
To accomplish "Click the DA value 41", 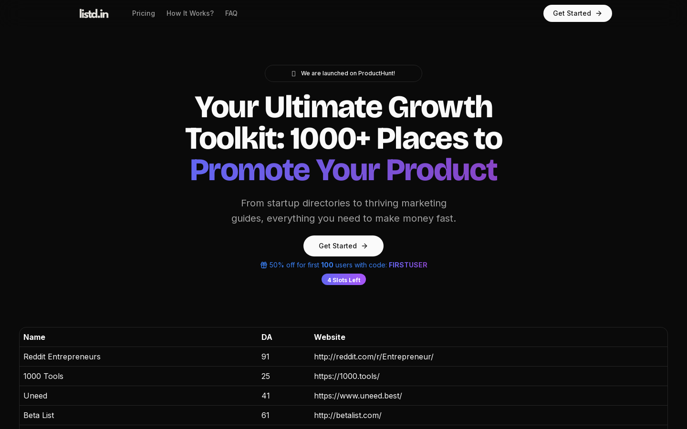I will point(266,396).
